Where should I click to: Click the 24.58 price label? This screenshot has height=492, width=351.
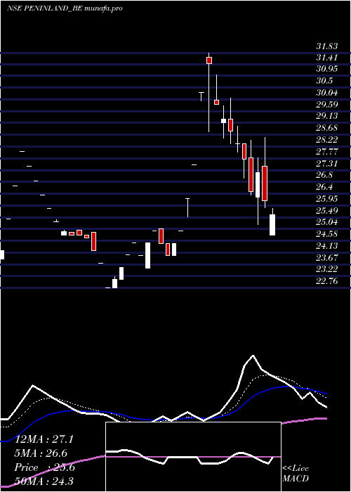(327, 234)
